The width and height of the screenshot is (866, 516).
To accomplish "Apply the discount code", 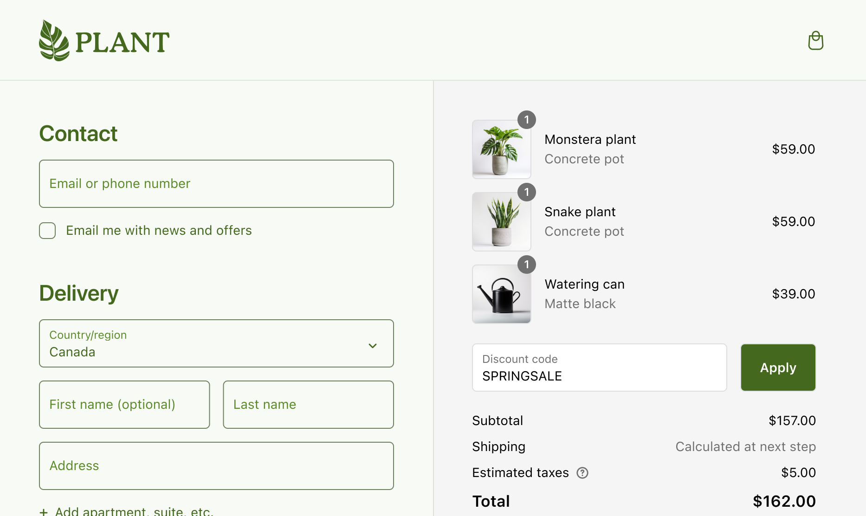I will click(x=778, y=368).
